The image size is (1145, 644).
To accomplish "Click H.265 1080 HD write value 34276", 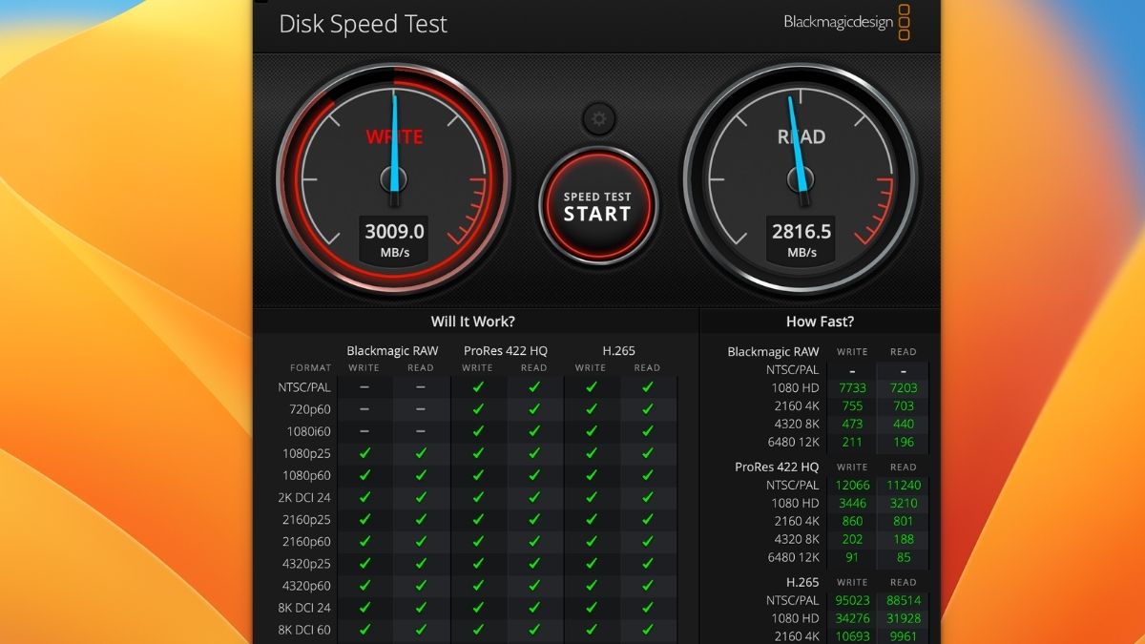I will [x=852, y=618].
